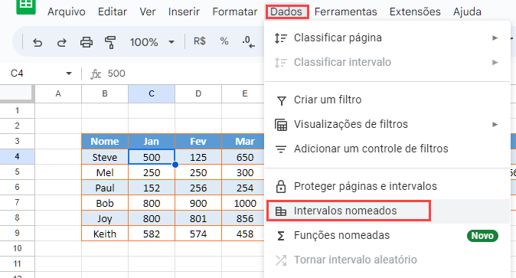Select column E header
The height and width of the screenshot is (278, 516).
click(243, 94)
